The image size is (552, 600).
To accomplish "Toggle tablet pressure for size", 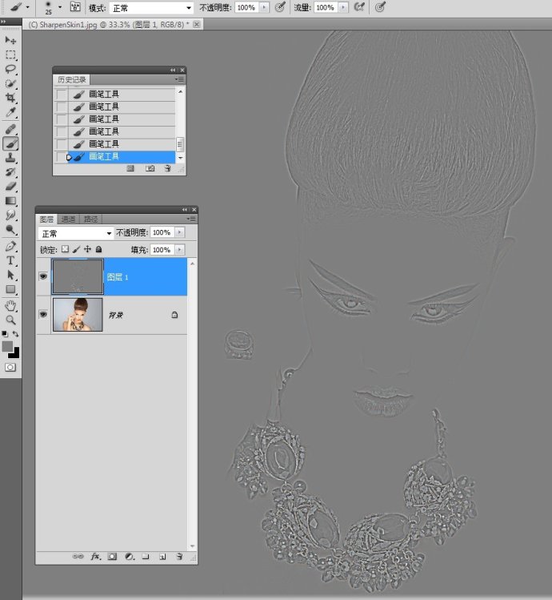I will click(379, 7).
